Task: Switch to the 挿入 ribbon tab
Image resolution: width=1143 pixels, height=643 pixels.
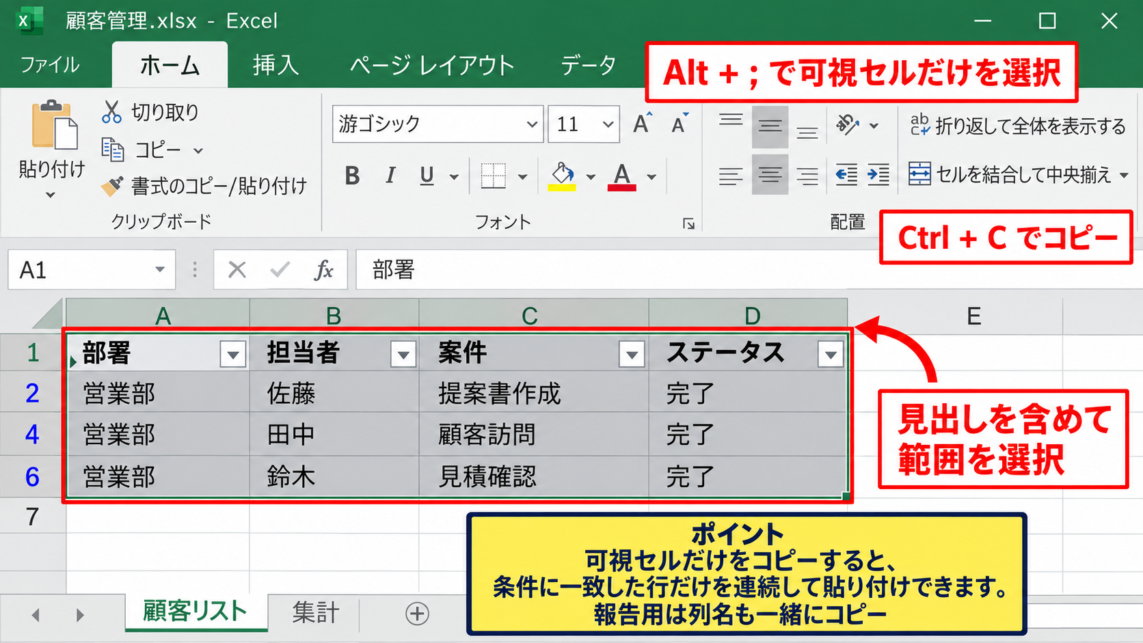Action: 276,65
